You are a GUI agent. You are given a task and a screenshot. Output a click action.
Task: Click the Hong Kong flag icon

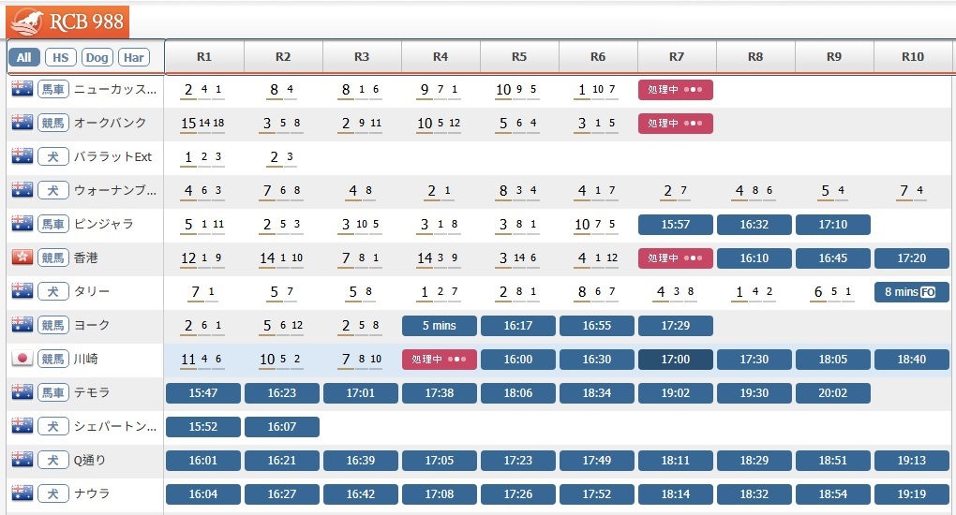click(22, 257)
